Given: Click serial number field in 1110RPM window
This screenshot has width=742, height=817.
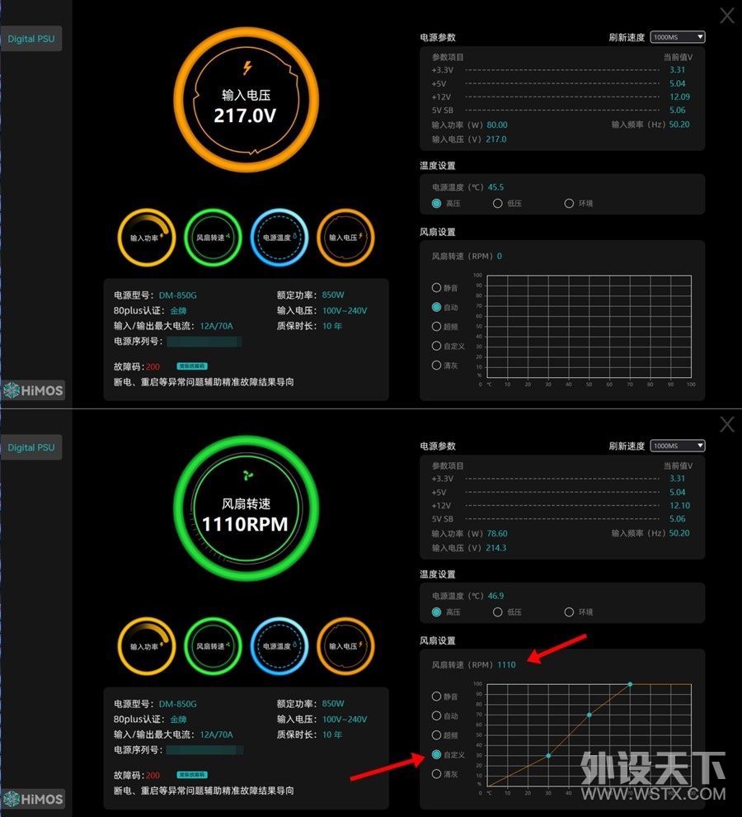Looking at the screenshot, I should coord(204,750).
